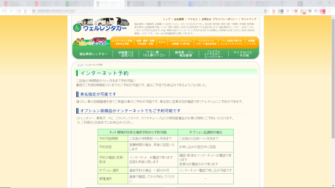Open 発電機レンタル menu item
This screenshot has height=188, width=335.
click(x=251, y=42)
